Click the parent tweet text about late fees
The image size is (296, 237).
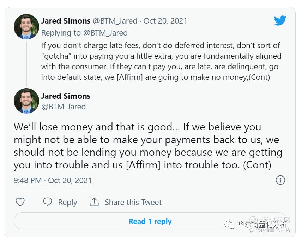click(161, 61)
